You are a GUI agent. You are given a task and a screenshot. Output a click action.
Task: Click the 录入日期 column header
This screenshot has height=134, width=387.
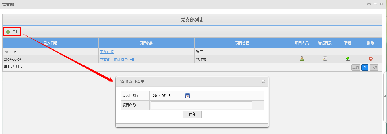pos(50,43)
